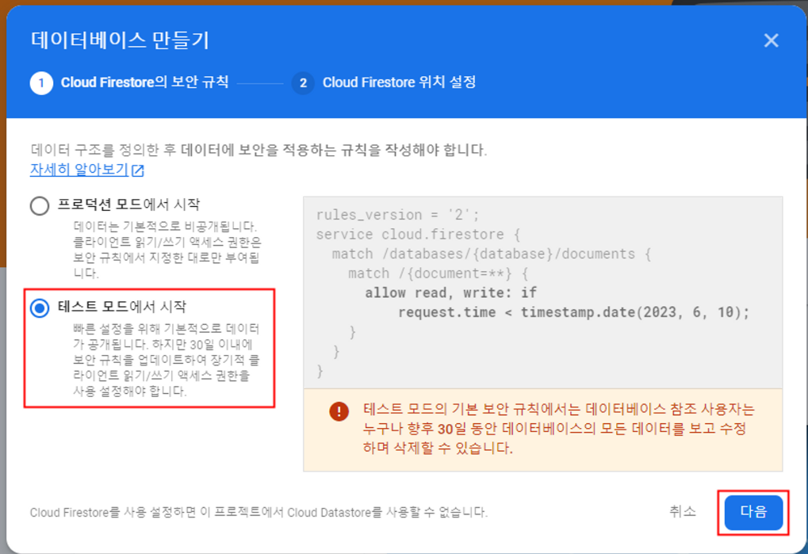Click the Cloud Datastore notice footer text
The width and height of the screenshot is (808, 554).
258,512
